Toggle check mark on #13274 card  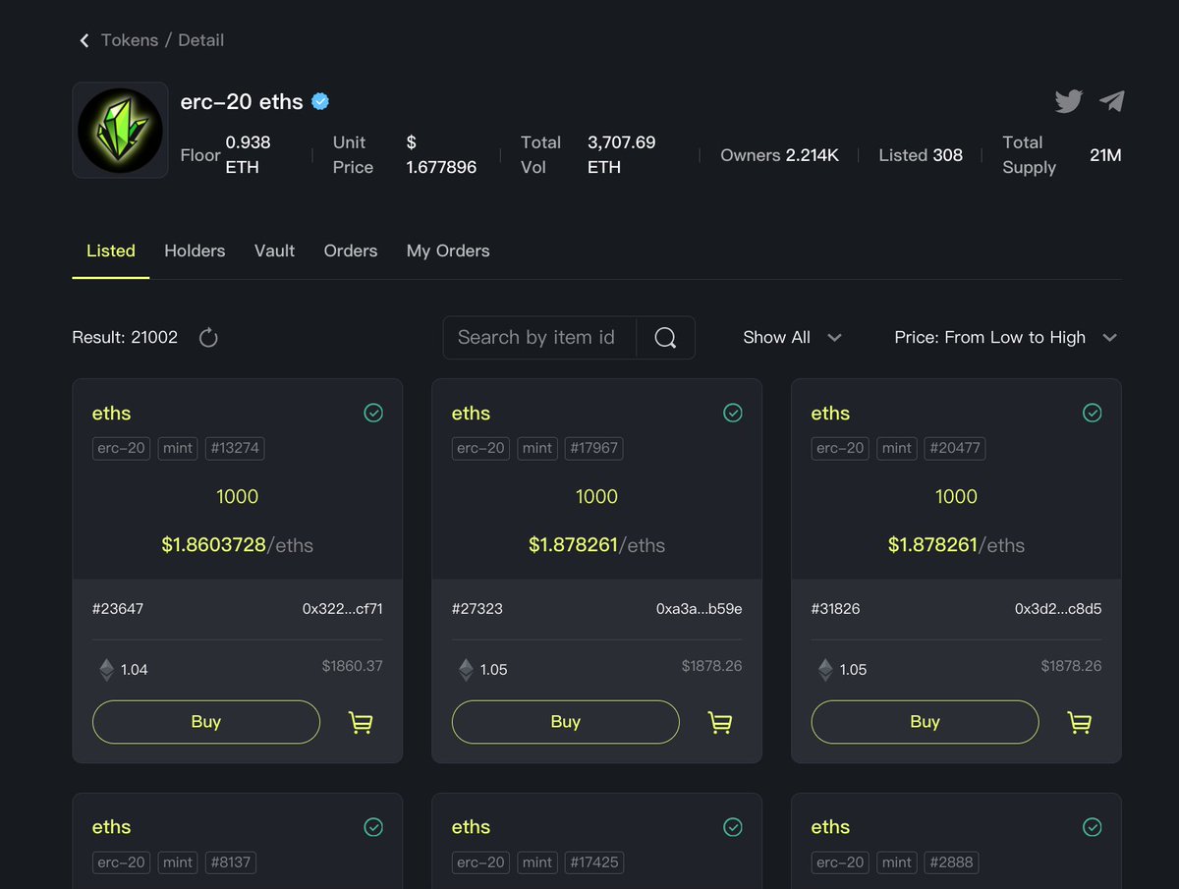(373, 414)
